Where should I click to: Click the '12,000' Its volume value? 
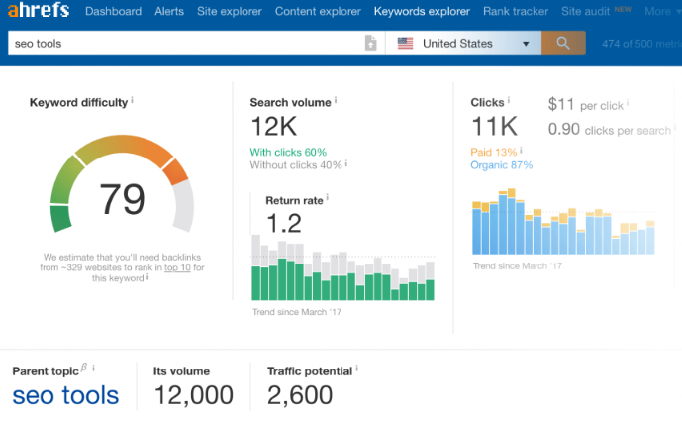click(x=194, y=395)
